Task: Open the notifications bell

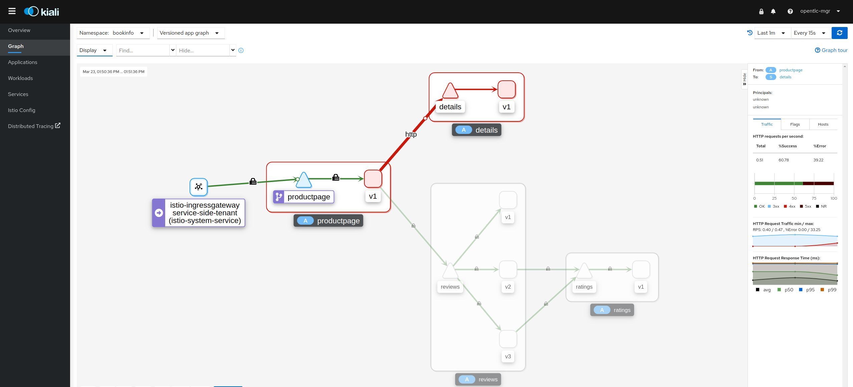Action: click(773, 11)
